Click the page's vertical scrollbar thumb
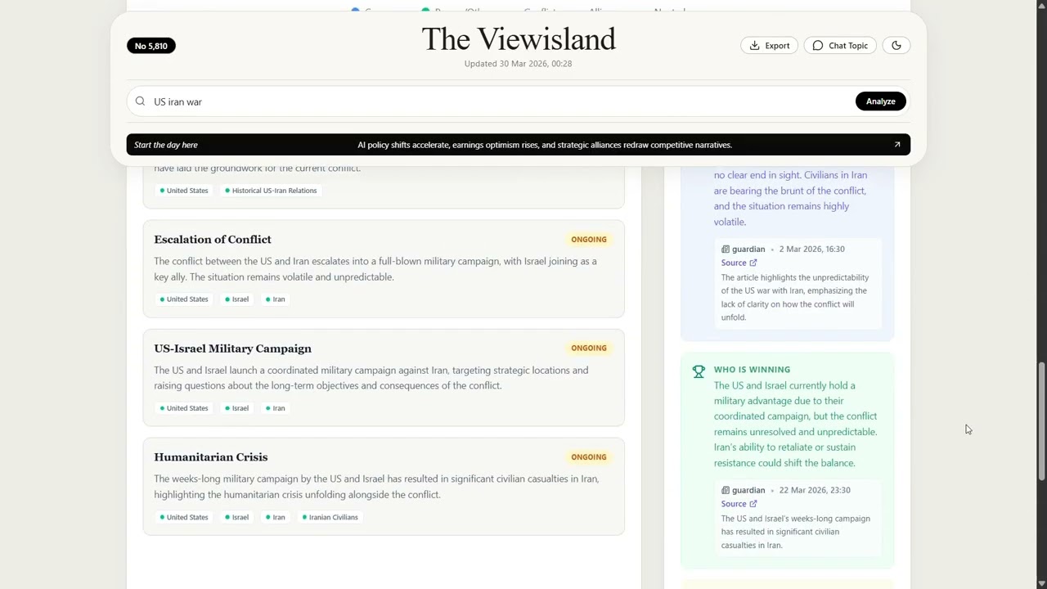 (x=1041, y=421)
